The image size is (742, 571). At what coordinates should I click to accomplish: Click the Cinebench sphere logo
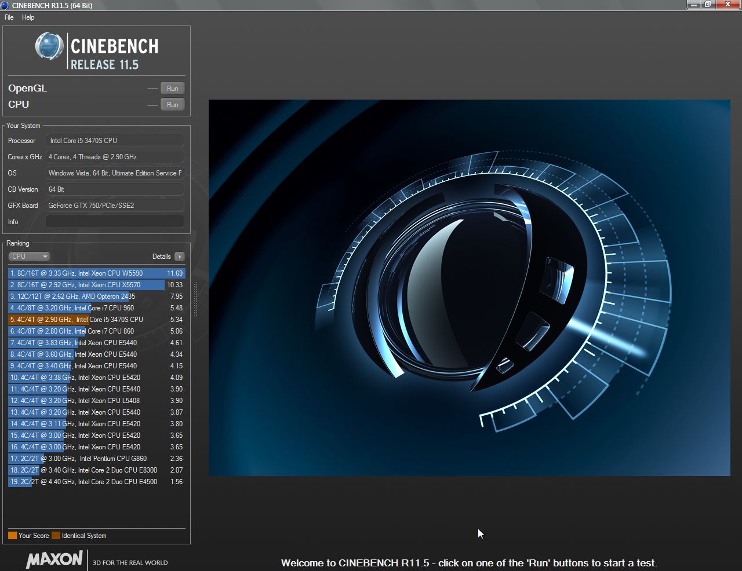[x=49, y=46]
